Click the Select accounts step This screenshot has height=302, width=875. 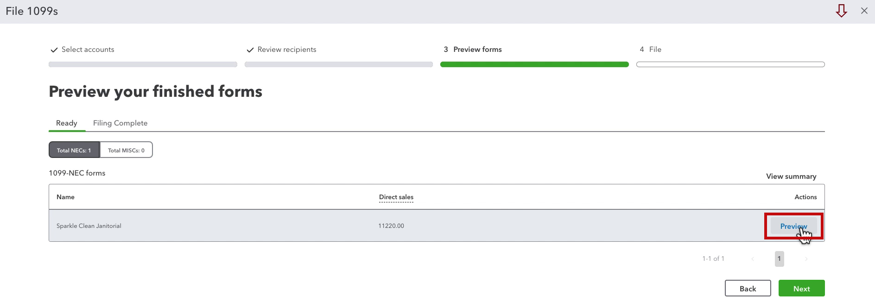coord(82,50)
